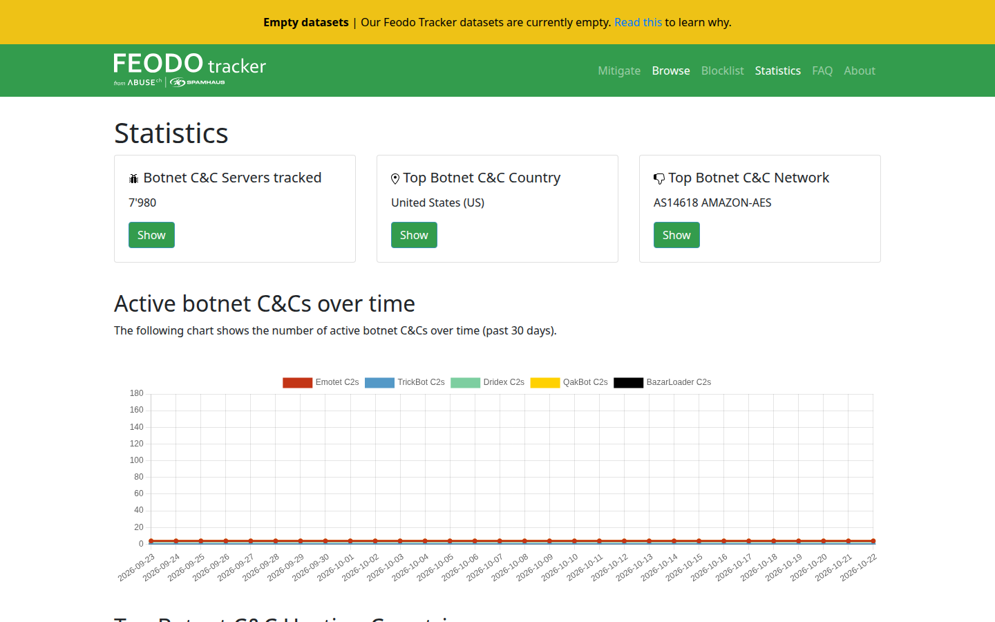Click the thumbs-down icon beside Top Botnet C&C Network

click(x=659, y=179)
